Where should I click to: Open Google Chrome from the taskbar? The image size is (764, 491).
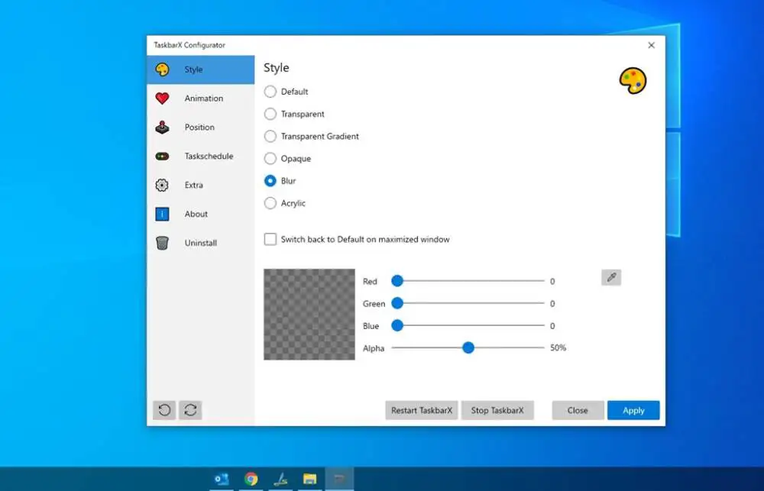pos(251,480)
